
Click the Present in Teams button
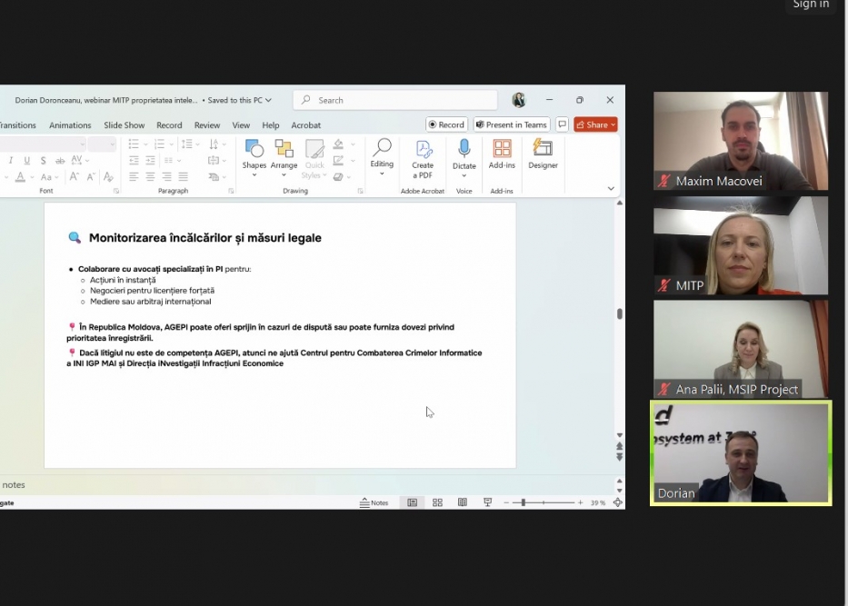pyautogui.click(x=511, y=124)
